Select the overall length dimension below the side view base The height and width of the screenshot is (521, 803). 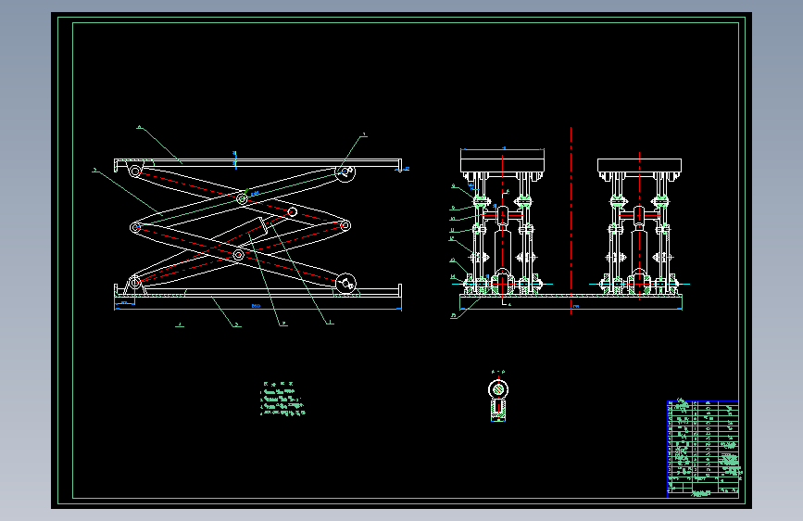257,308
